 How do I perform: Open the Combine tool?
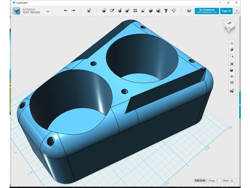150,11
